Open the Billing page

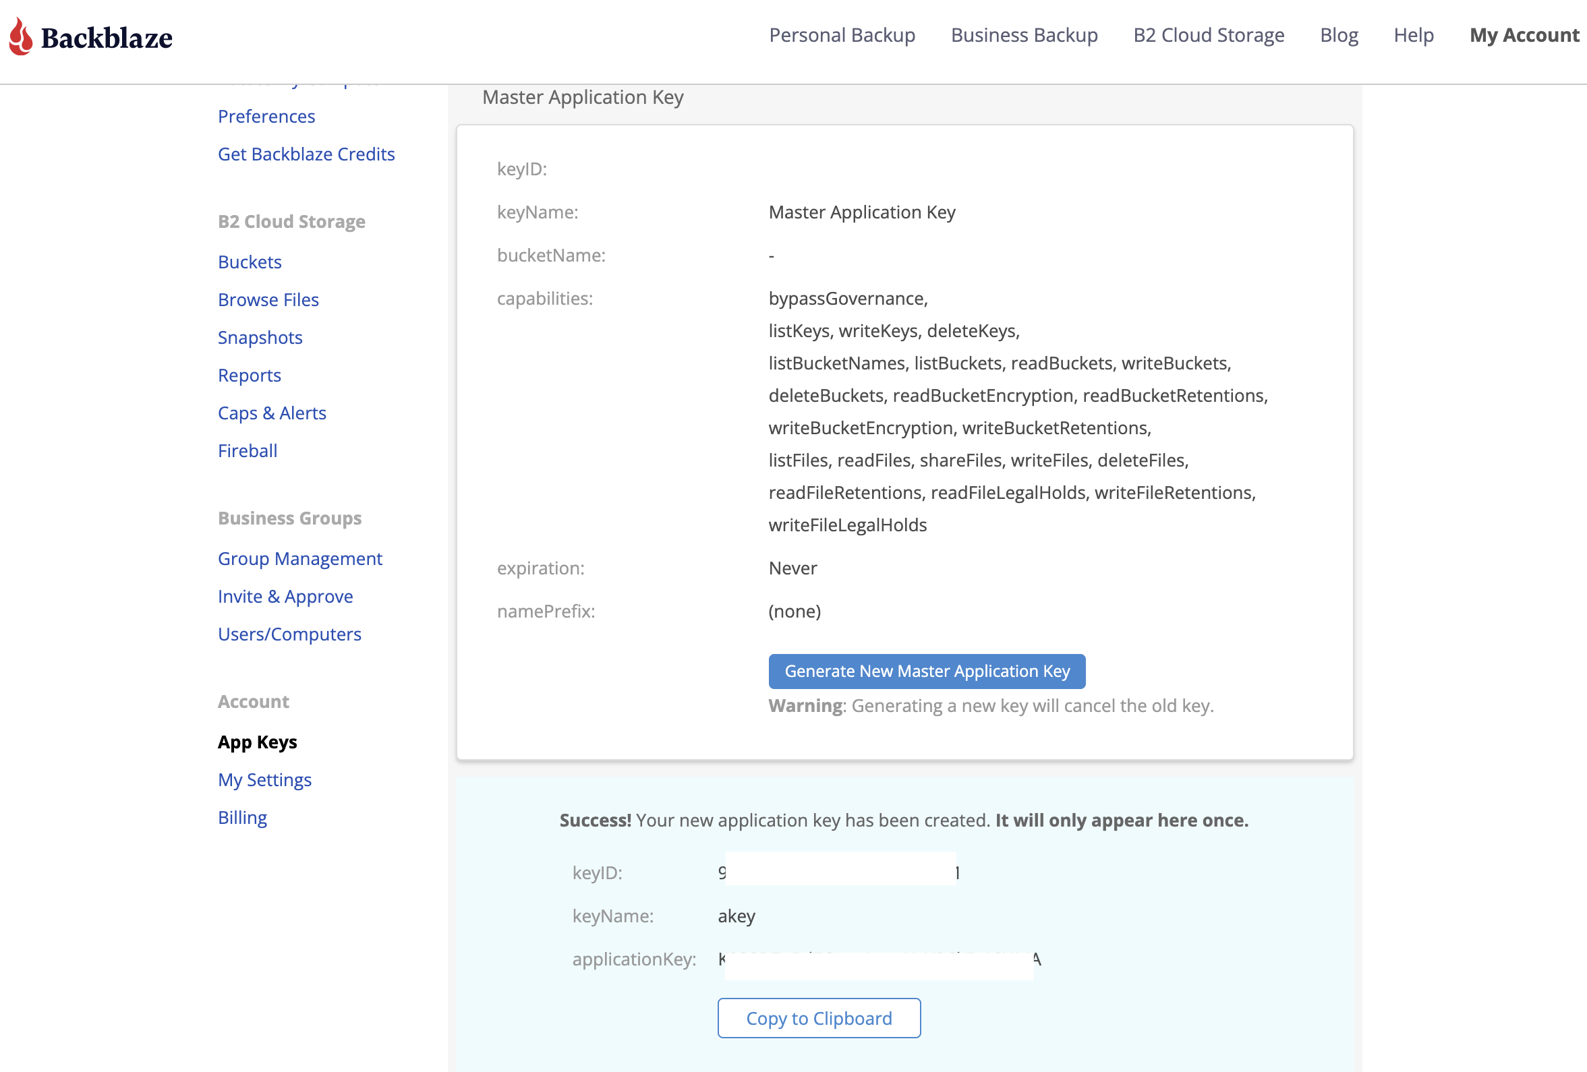pyautogui.click(x=241, y=818)
